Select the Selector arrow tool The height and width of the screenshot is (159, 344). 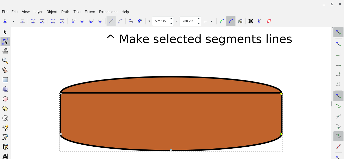5,32
